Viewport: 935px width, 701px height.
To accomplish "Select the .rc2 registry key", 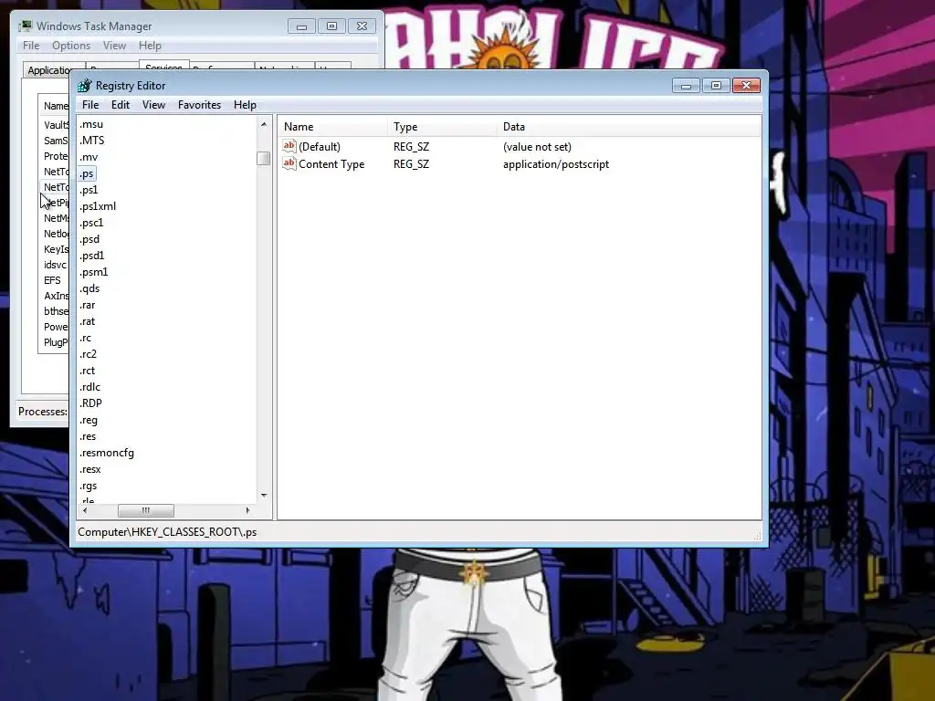I will (89, 354).
